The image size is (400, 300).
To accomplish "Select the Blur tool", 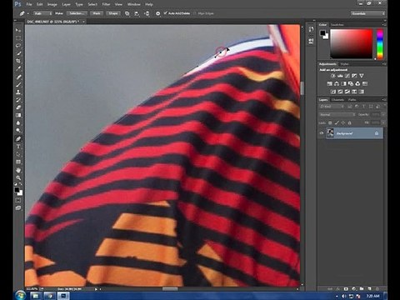I will pyautogui.click(x=18, y=122).
